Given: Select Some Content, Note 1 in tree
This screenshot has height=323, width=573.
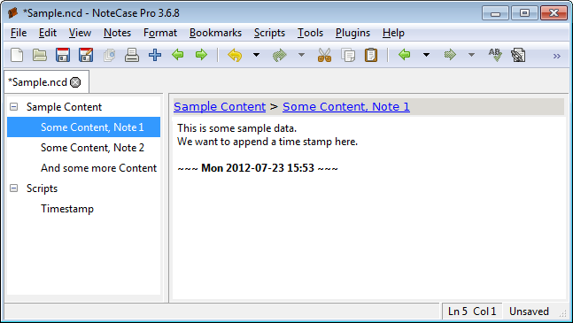Looking at the screenshot, I should 92,127.
